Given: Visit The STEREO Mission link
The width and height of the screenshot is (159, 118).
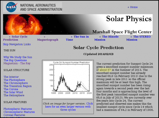Looking at the screenshot, I should (138, 38).
